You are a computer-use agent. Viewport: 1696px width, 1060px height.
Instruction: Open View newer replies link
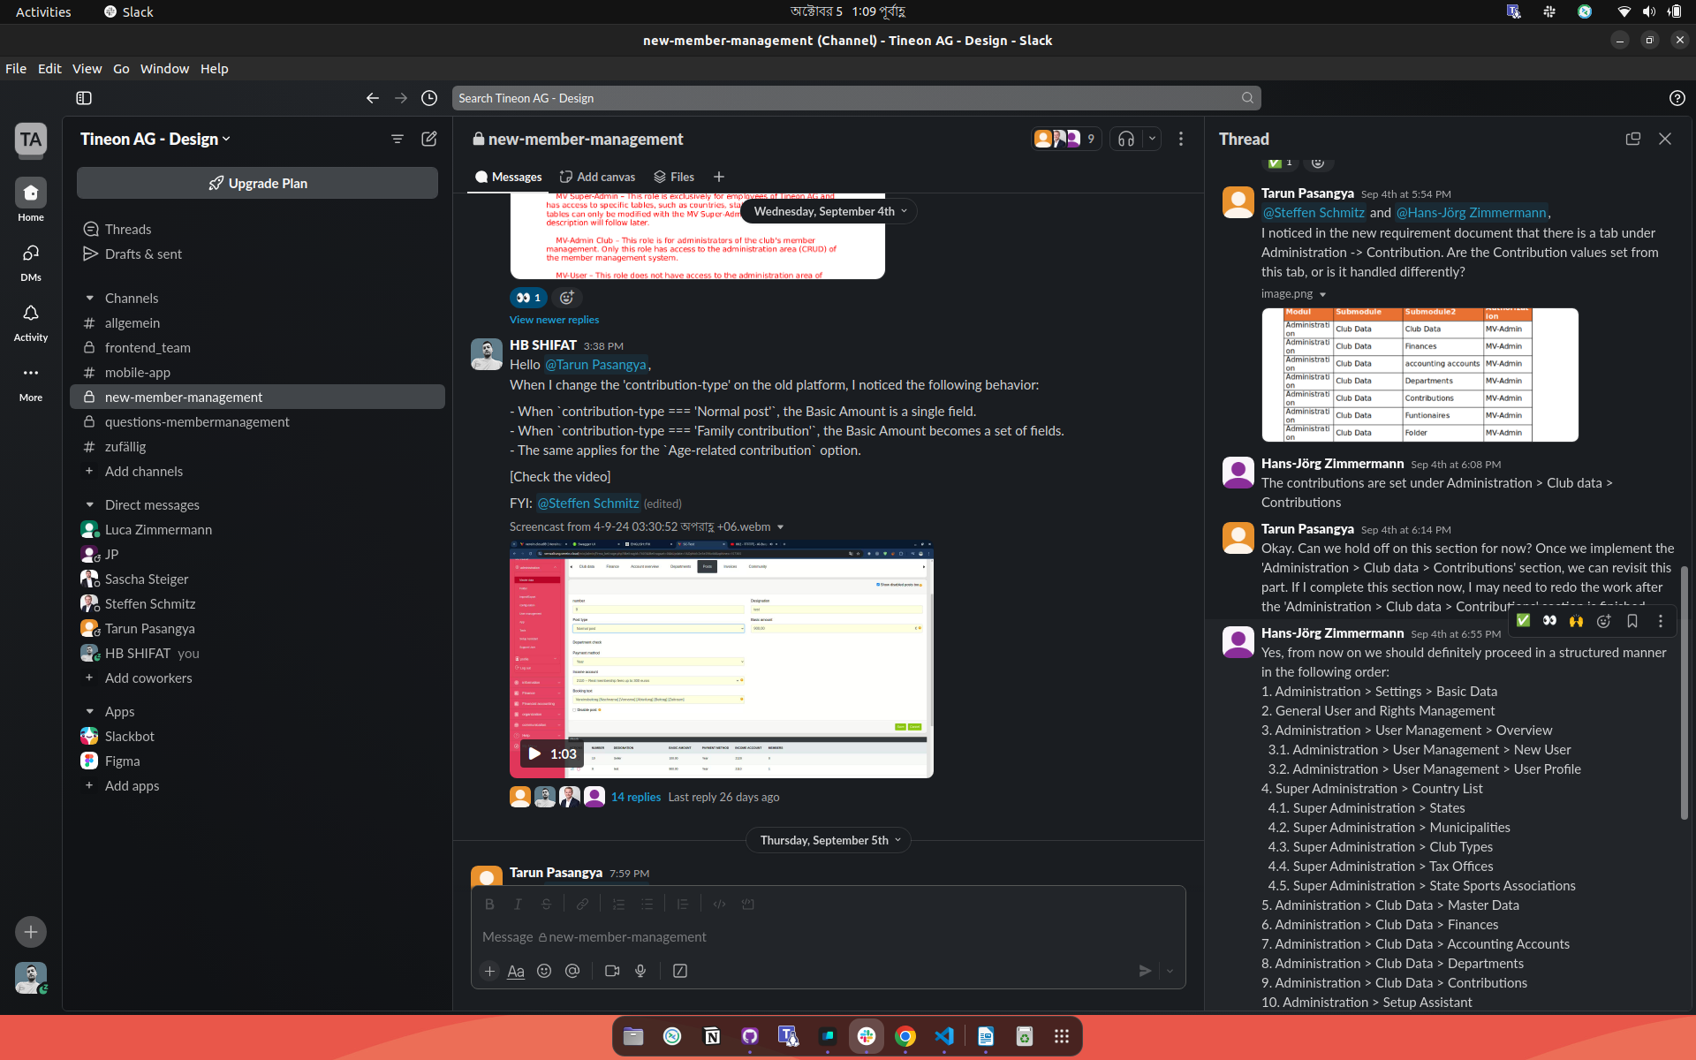pos(554,320)
